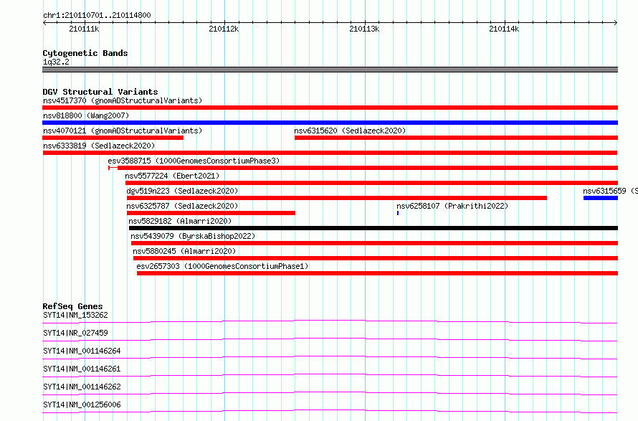638x421 pixels.
Task: Click the blue nsv6315659 variant bar
Action: 601,198
